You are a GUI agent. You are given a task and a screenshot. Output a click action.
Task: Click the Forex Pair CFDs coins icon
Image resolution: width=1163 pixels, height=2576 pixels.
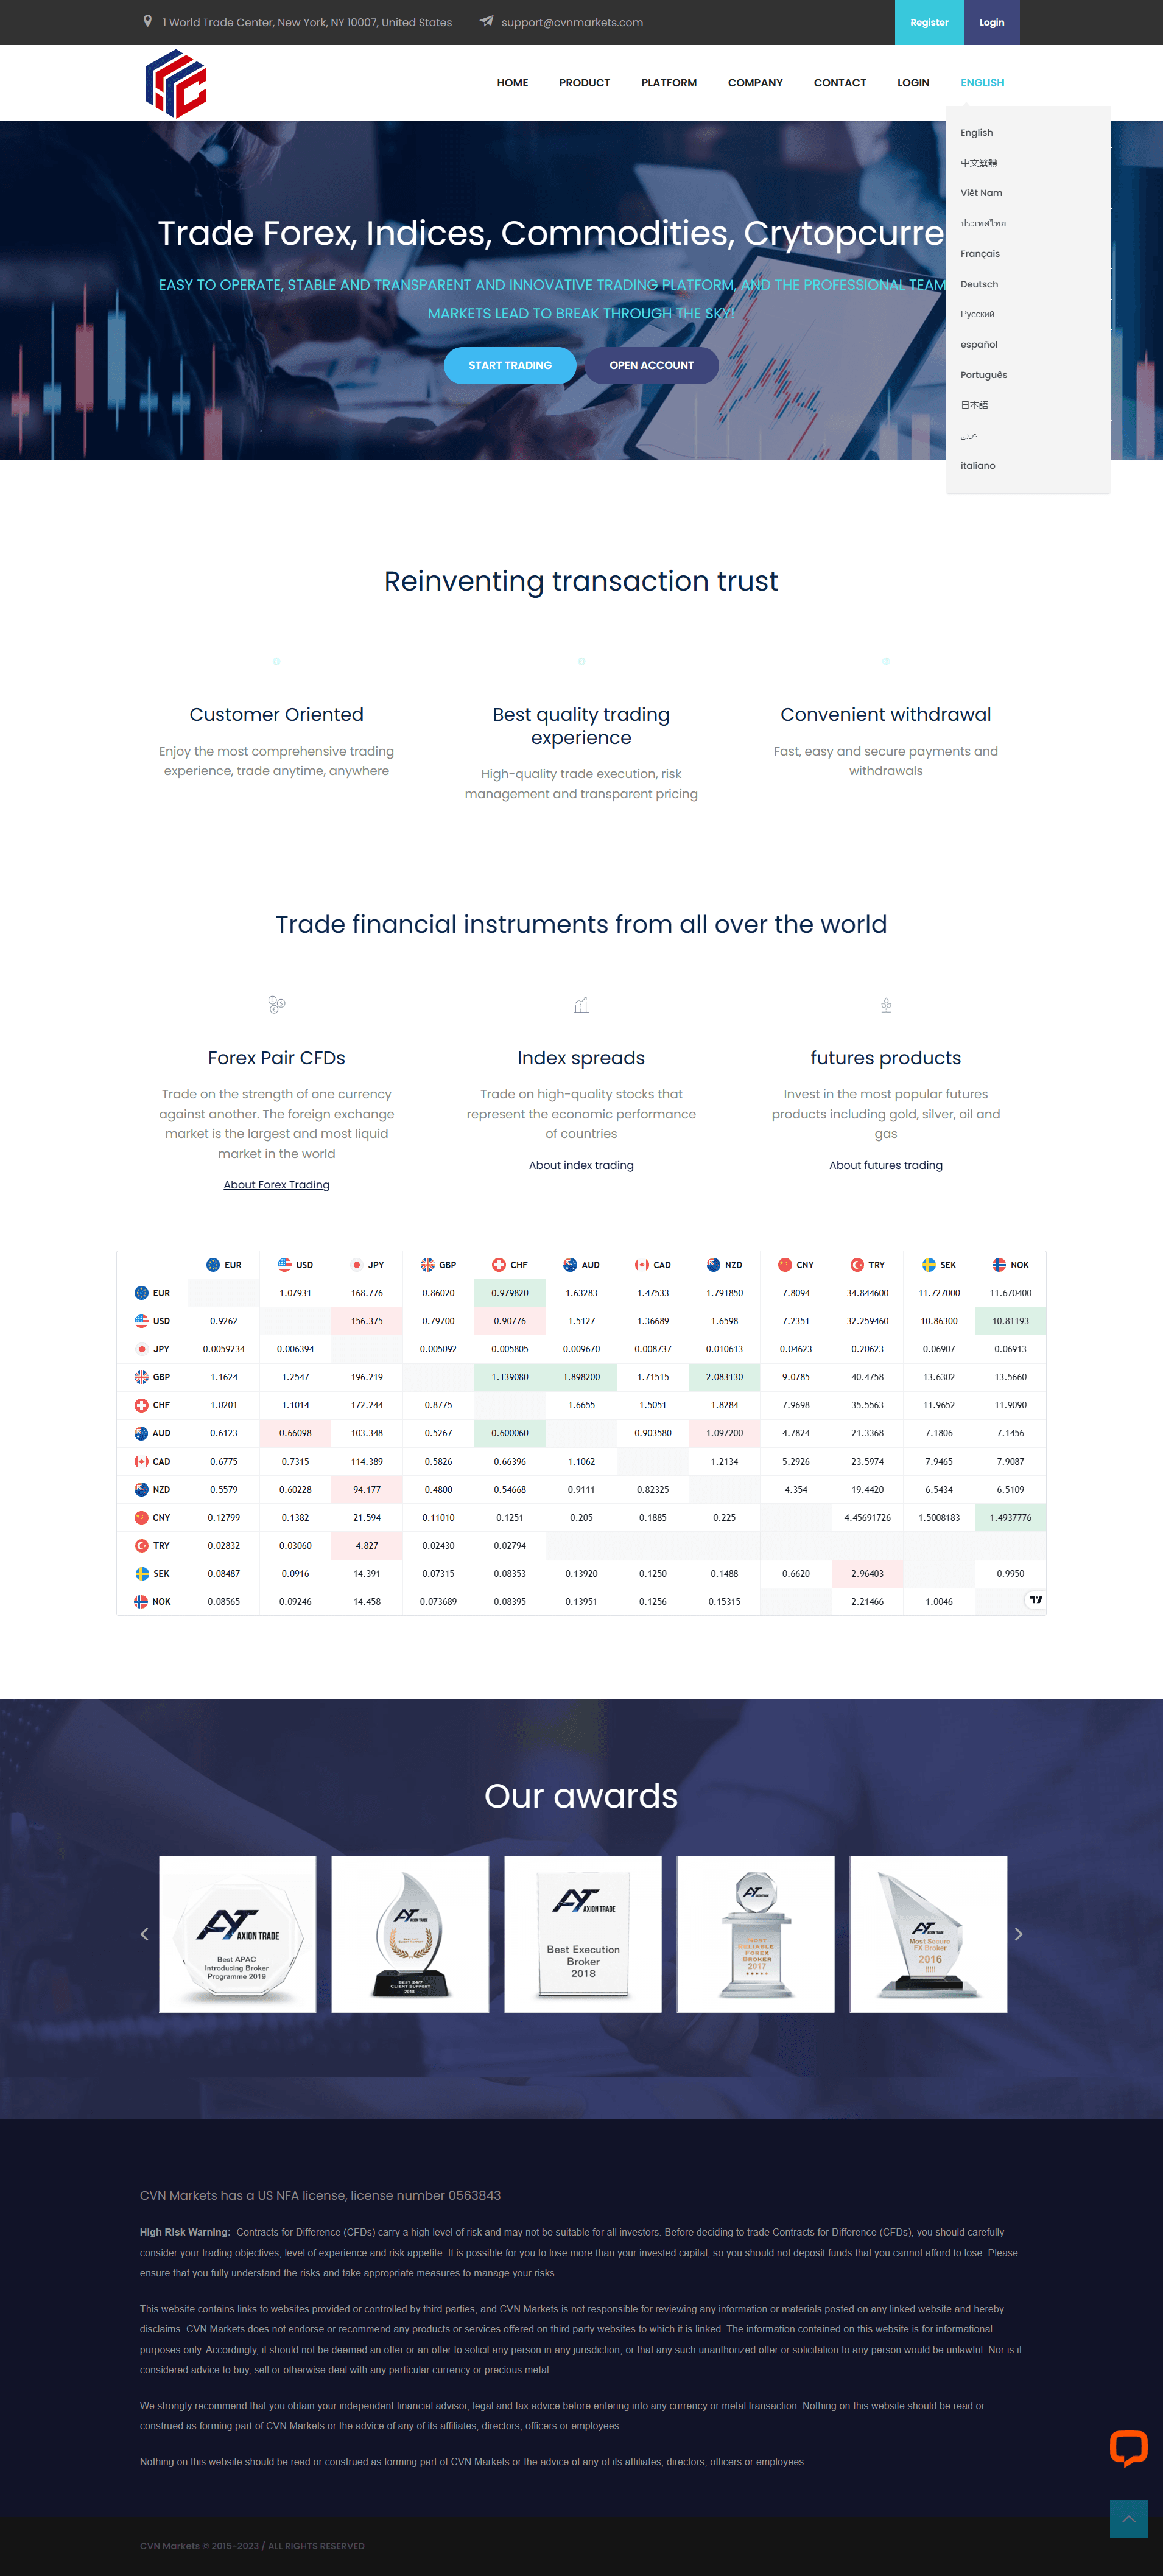(x=277, y=1004)
